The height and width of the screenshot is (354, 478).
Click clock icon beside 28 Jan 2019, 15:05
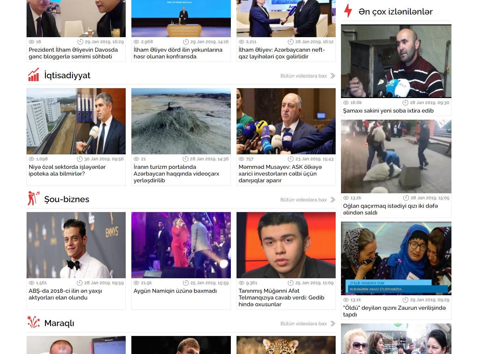(x=406, y=198)
